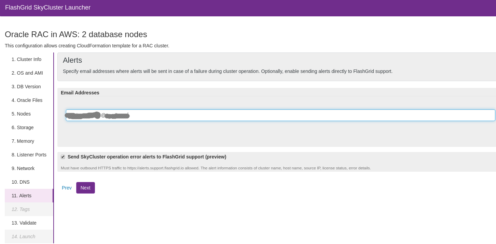Viewport: 496px width, 244px height.
Task: Click the Prev link
Action: click(67, 188)
